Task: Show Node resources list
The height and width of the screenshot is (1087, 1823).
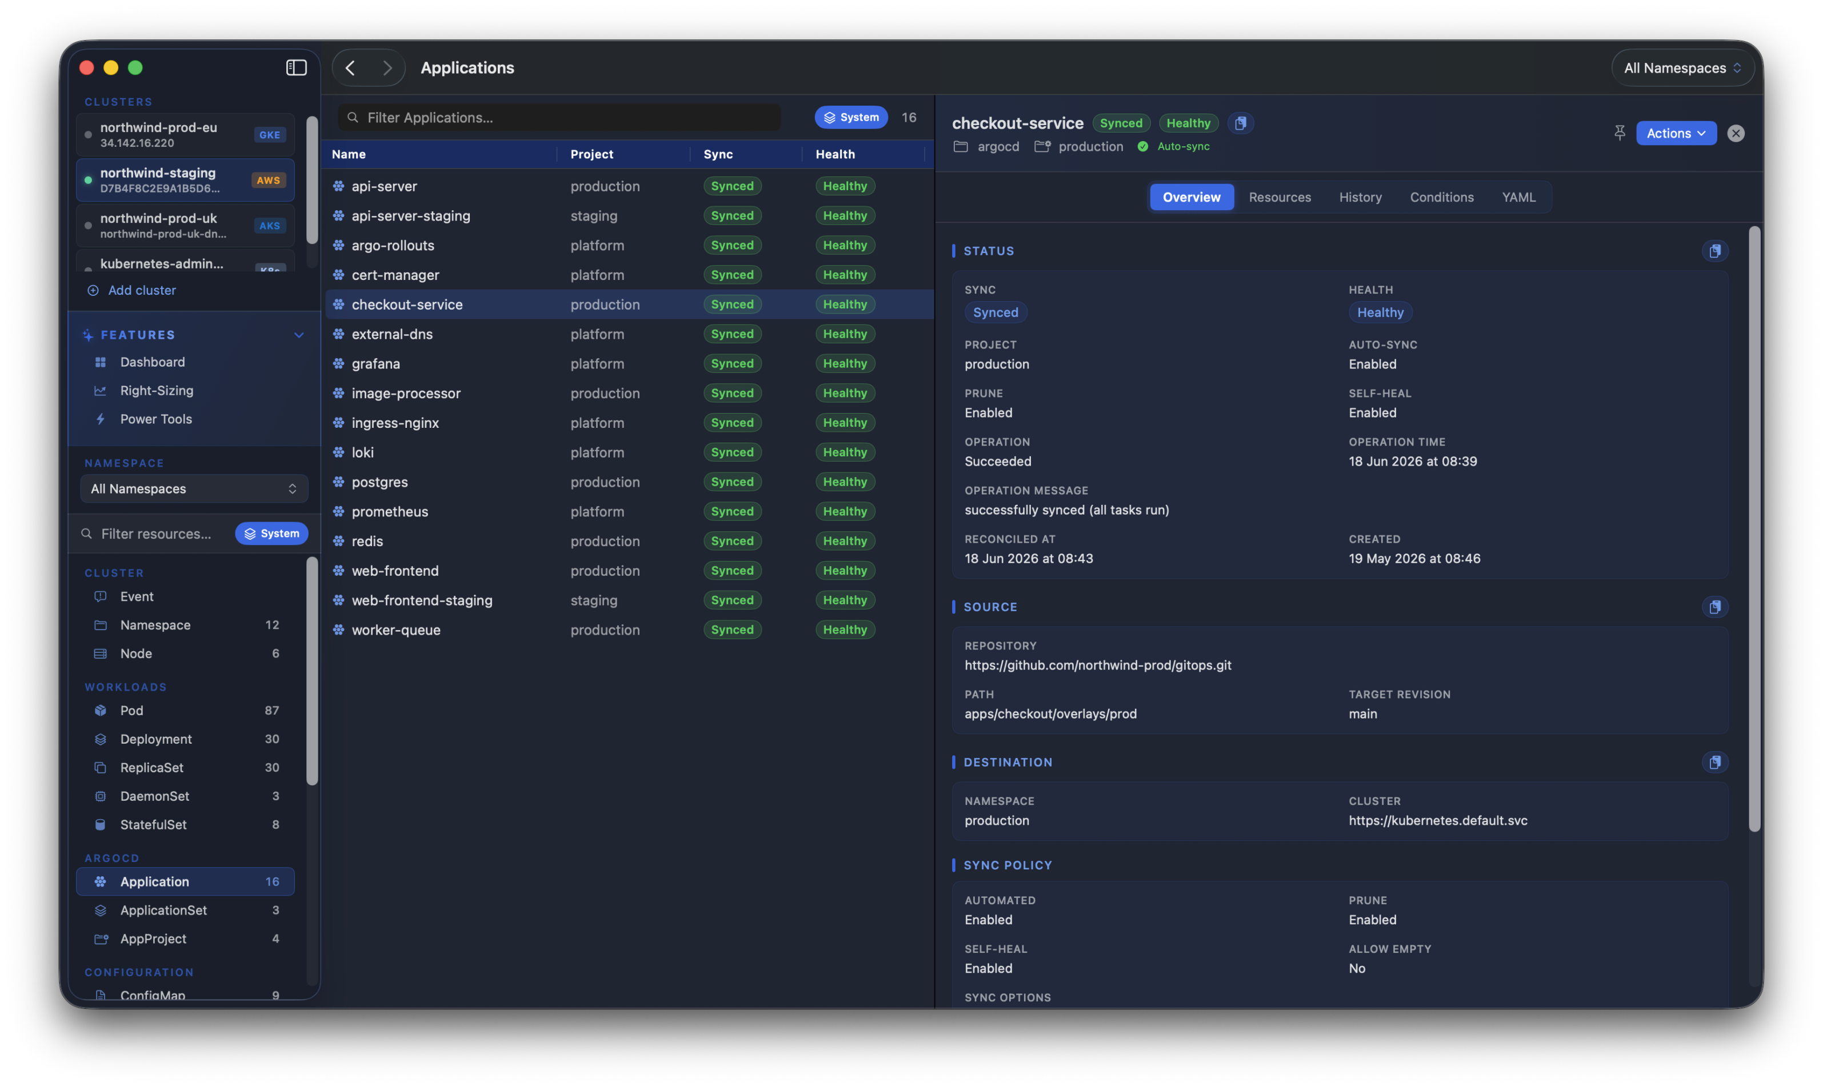Action: (x=185, y=653)
